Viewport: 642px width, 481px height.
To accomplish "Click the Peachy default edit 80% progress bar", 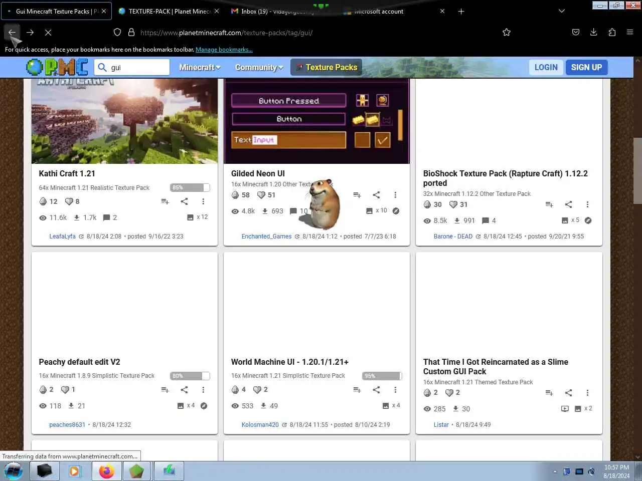I will coord(190,376).
